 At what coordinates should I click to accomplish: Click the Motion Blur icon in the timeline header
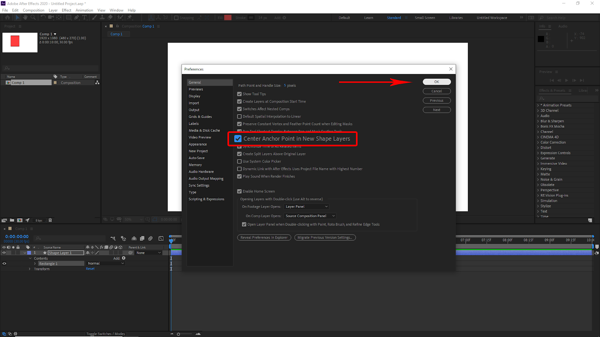(x=150, y=238)
